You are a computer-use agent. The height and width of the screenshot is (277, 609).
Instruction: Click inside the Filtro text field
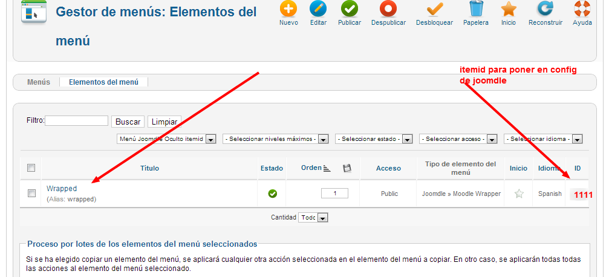pos(76,121)
